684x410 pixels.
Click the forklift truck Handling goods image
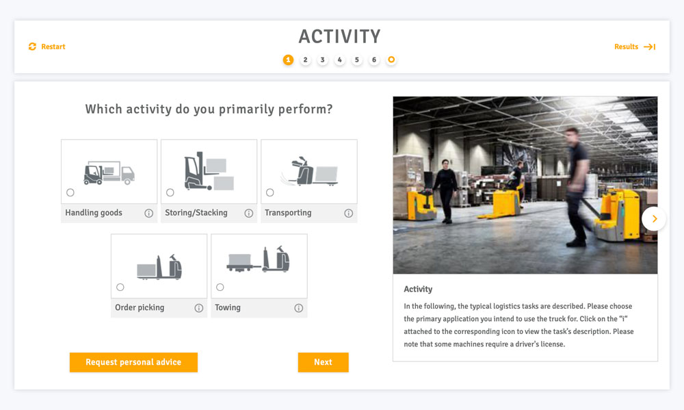tap(109, 172)
